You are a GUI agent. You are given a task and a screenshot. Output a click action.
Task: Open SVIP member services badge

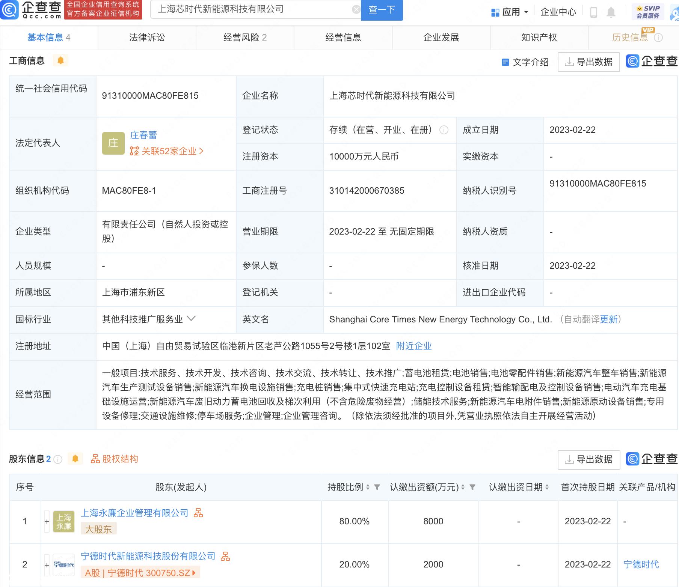click(x=648, y=12)
